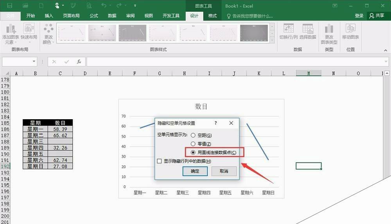Viewport: 391px width, 224px height.
Task: Click the cancel X in formula bar
Action: click(54, 62)
